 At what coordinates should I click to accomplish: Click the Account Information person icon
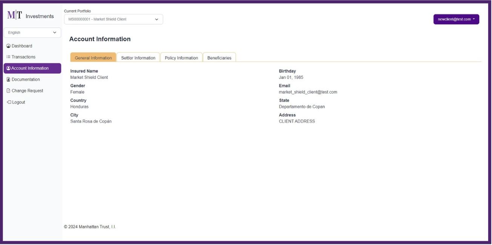pyautogui.click(x=8, y=68)
